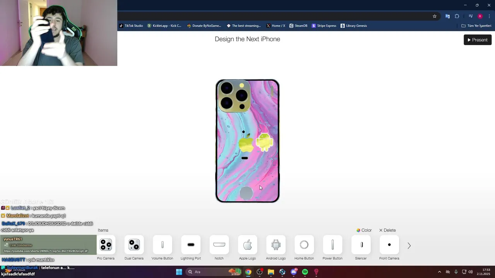This screenshot has width=495, height=278.
Task: Open the Color picker for selected item
Action: click(364, 230)
